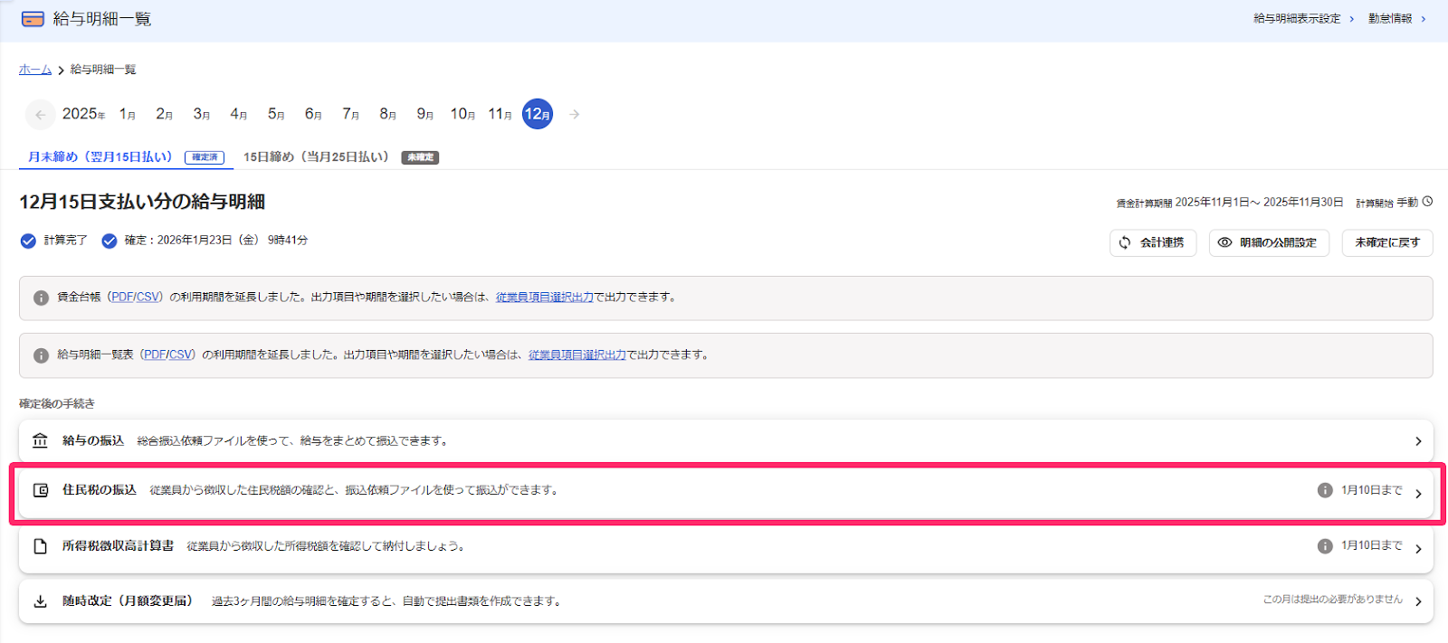Click 従業員項目選択出力 link in 賃金台帳 notice
Screen dimensions: 1448x643
click(x=545, y=298)
